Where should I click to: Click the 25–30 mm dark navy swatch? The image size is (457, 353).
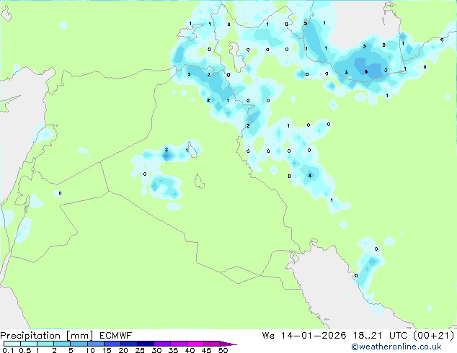146,344
